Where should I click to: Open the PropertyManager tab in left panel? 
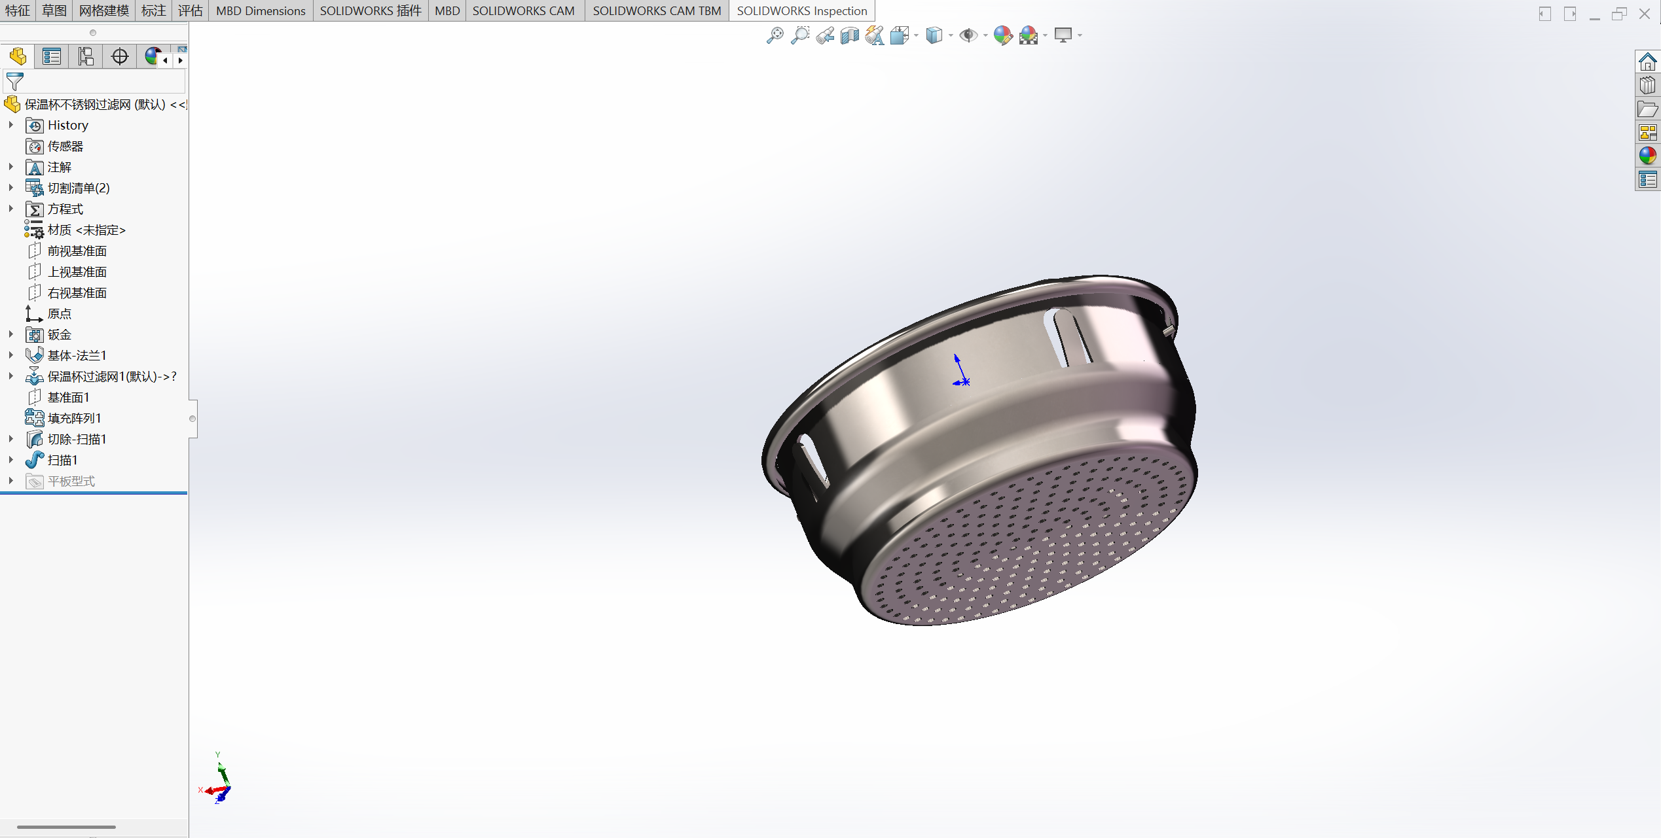pyautogui.click(x=52, y=57)
